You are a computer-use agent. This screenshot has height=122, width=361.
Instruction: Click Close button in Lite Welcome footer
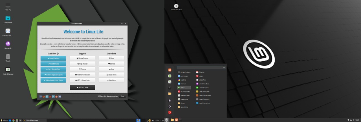(122, 96)
